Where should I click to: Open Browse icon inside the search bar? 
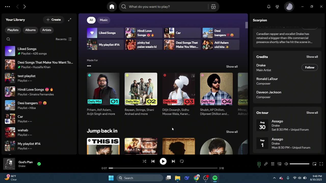[213, 7]
